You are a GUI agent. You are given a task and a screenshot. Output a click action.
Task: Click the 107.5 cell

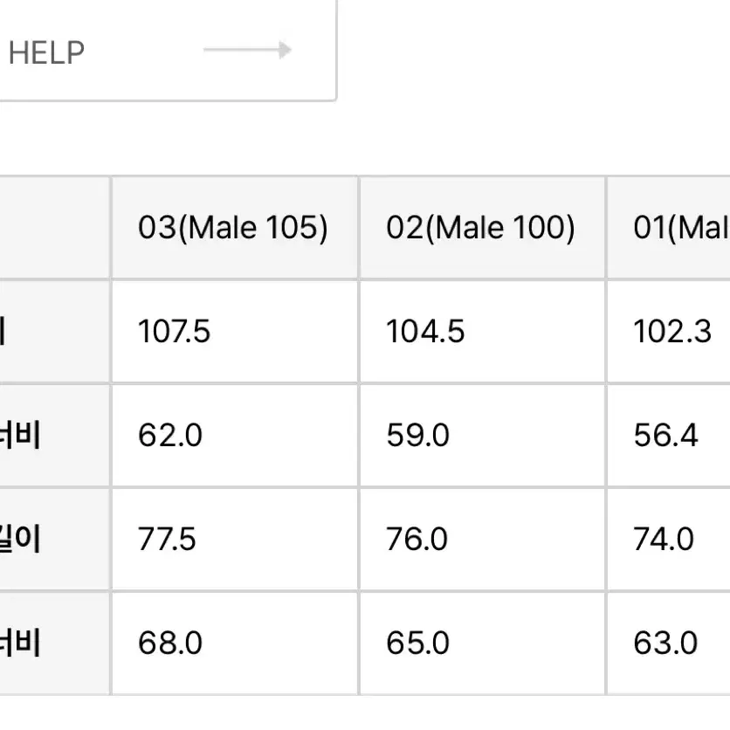coord(235,332)
